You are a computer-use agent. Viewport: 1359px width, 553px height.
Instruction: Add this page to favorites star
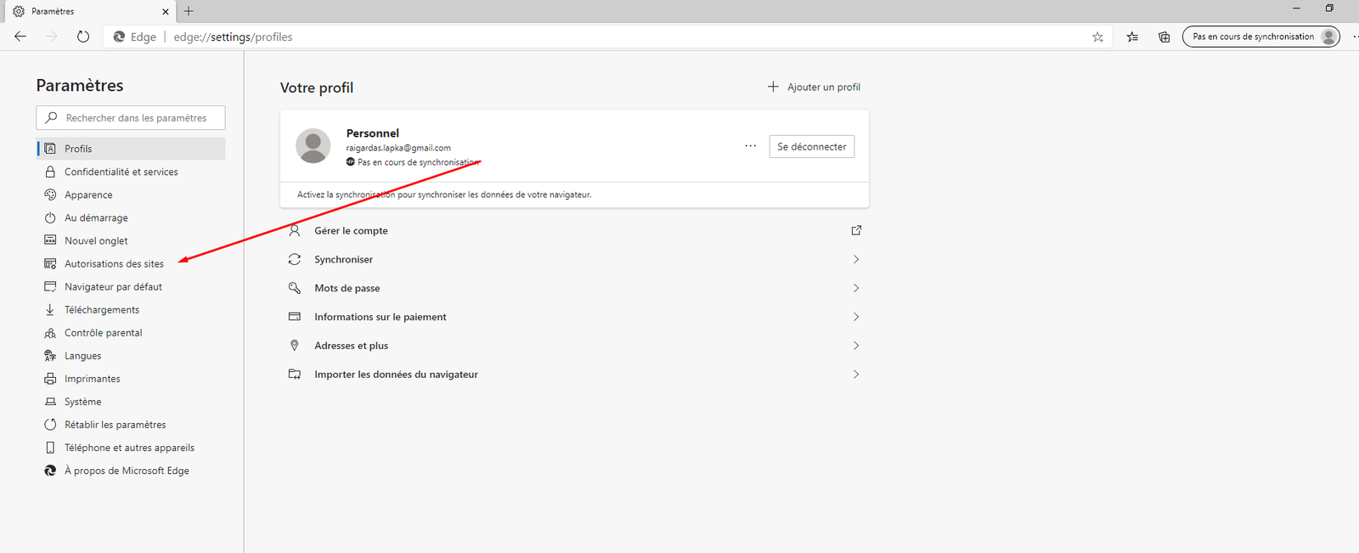pos(1097,37)
